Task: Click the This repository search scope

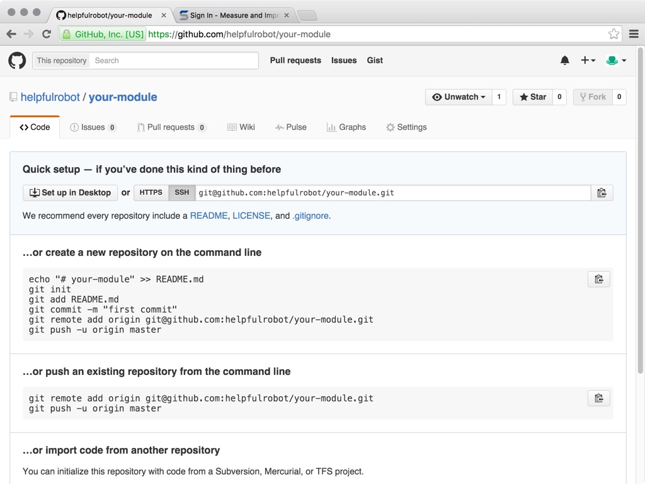Action: pos(62,60)
